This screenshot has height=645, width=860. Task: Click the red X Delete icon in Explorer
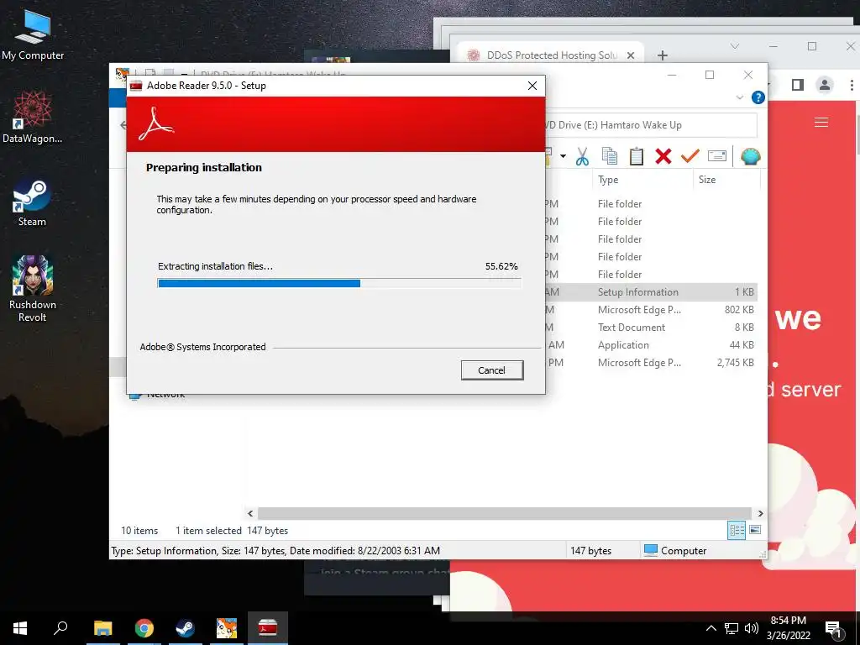[x=663, y=156]
